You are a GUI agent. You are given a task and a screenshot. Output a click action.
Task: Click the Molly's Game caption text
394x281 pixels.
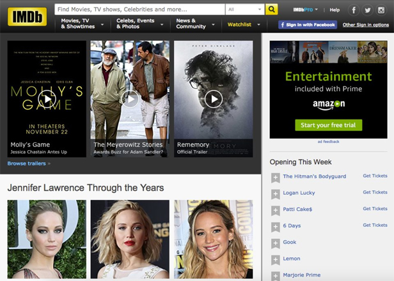[x=30, y=145]
